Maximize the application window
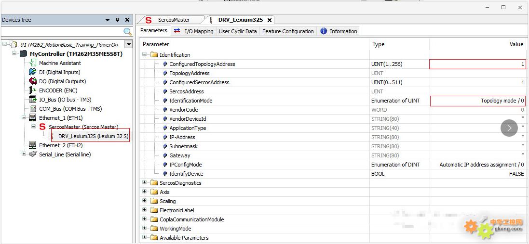Viewport: 529px width, 244px height. [x=503, y=7]
